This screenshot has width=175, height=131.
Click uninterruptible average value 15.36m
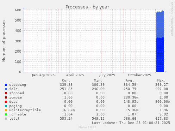(x=132, y=110)
